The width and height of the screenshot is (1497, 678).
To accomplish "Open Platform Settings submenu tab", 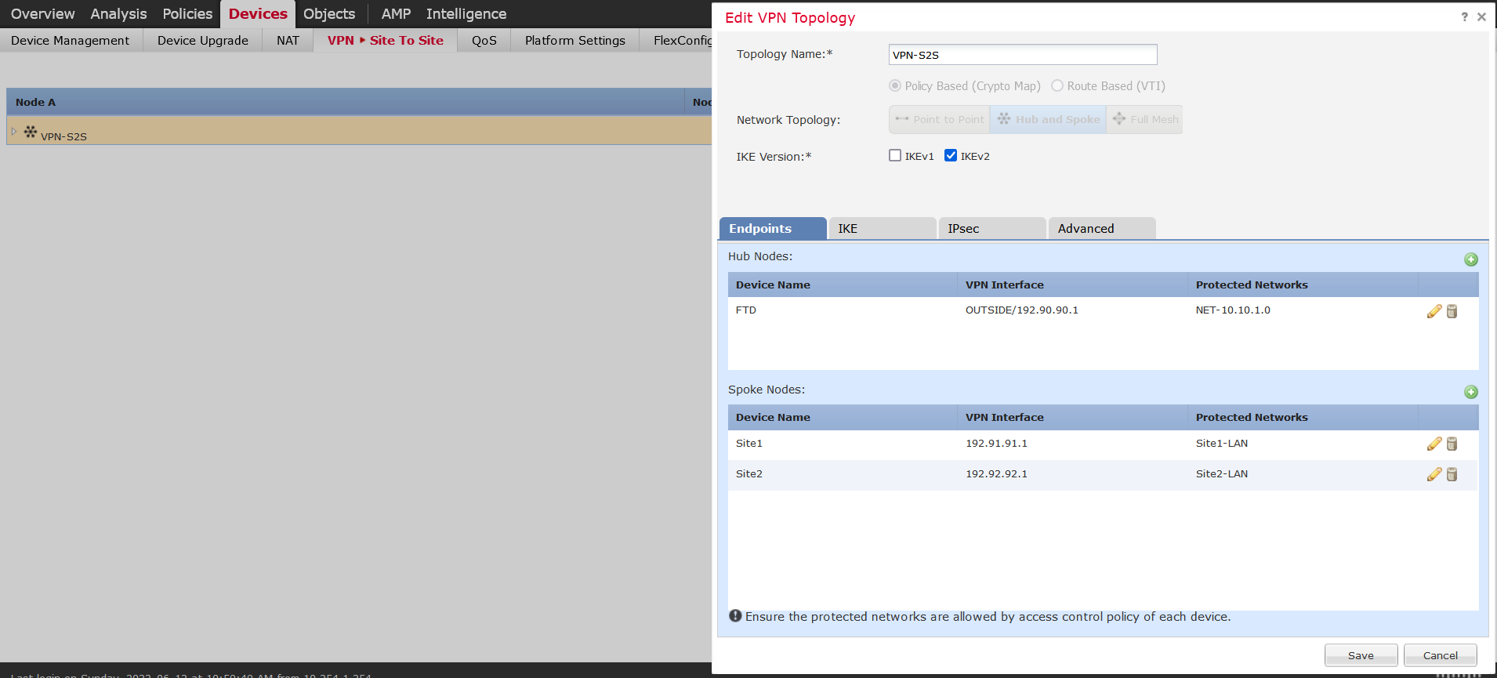I will (575, 40).
